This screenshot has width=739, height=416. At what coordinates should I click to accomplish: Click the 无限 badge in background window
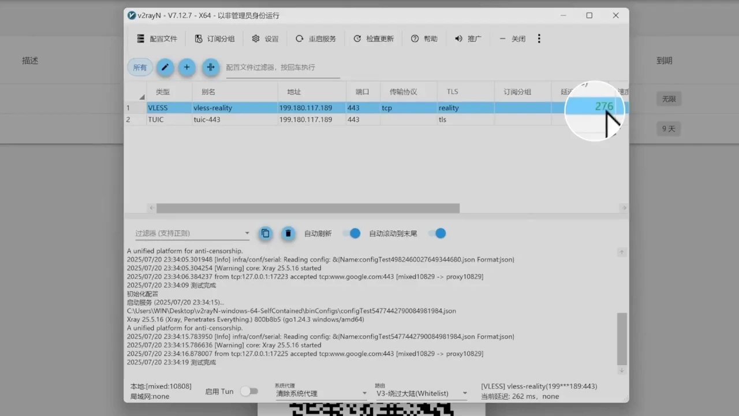(x=669, y=99)
